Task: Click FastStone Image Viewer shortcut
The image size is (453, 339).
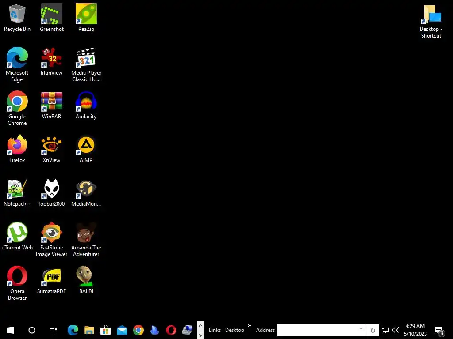Action: tap(51, 239)
